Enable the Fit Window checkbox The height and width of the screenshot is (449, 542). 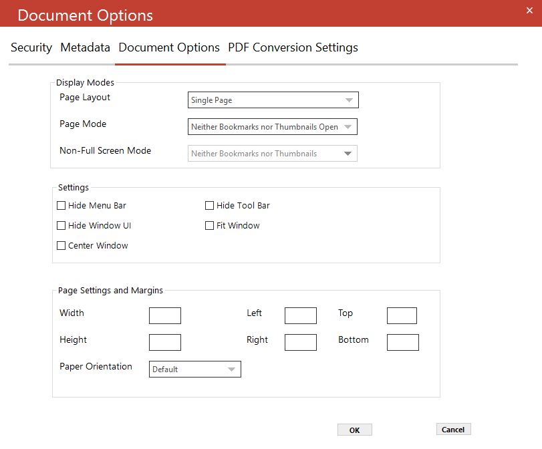pyautogui.click(x=209, y=226)
